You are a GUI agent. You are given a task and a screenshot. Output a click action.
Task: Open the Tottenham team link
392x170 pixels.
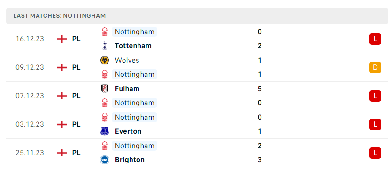(133, 46)
